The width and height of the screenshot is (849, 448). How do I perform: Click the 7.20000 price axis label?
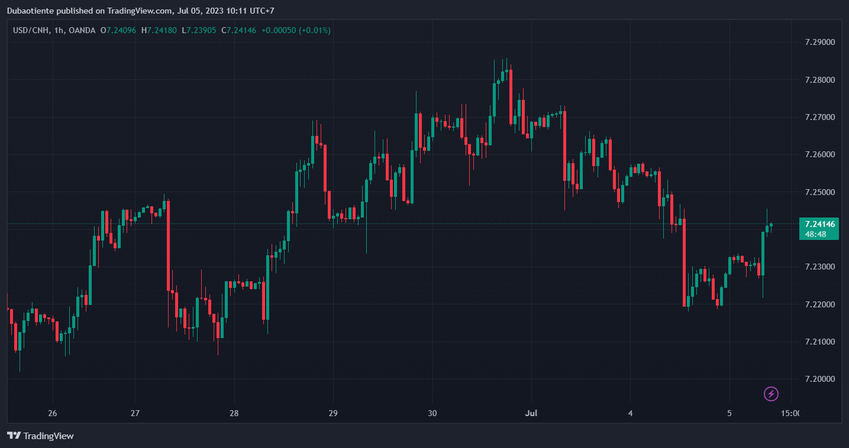pos(819,379)
